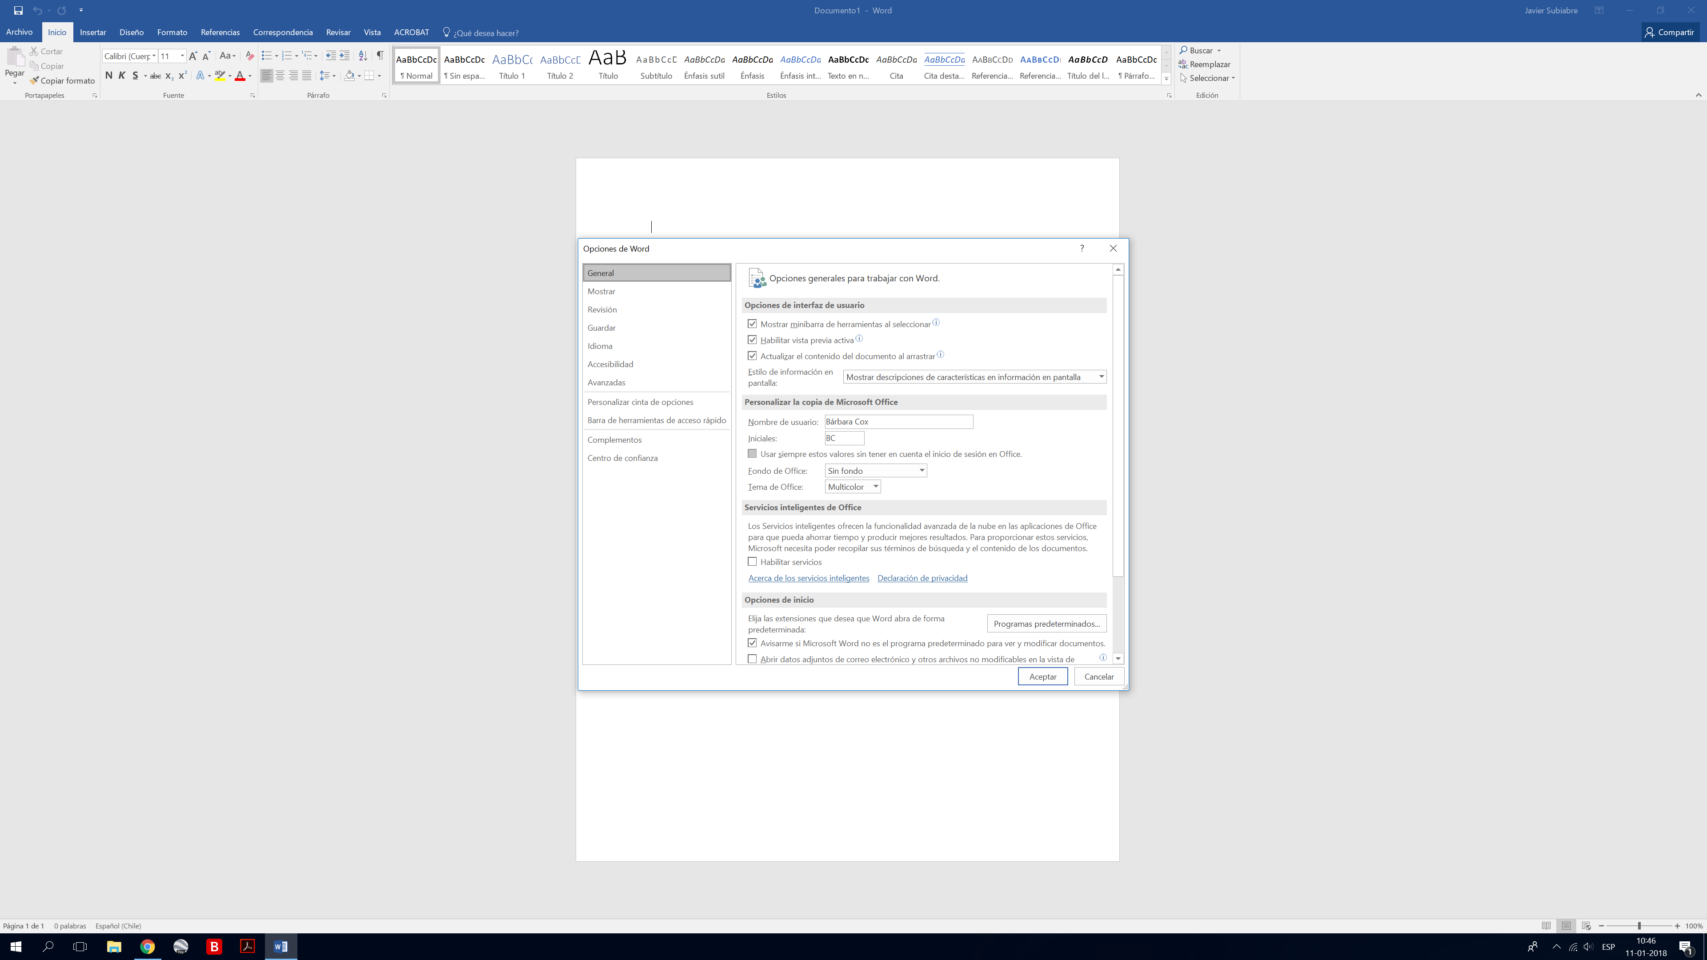Open the Referencias ribbon tab

[x=220, y=32]
